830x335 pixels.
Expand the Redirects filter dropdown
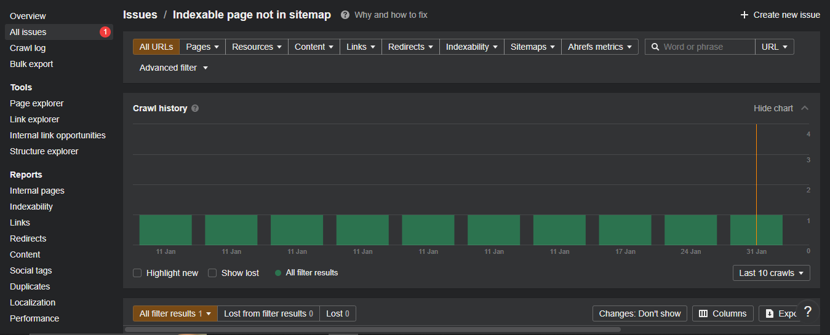pyautogui.click(x=410, y=47)
